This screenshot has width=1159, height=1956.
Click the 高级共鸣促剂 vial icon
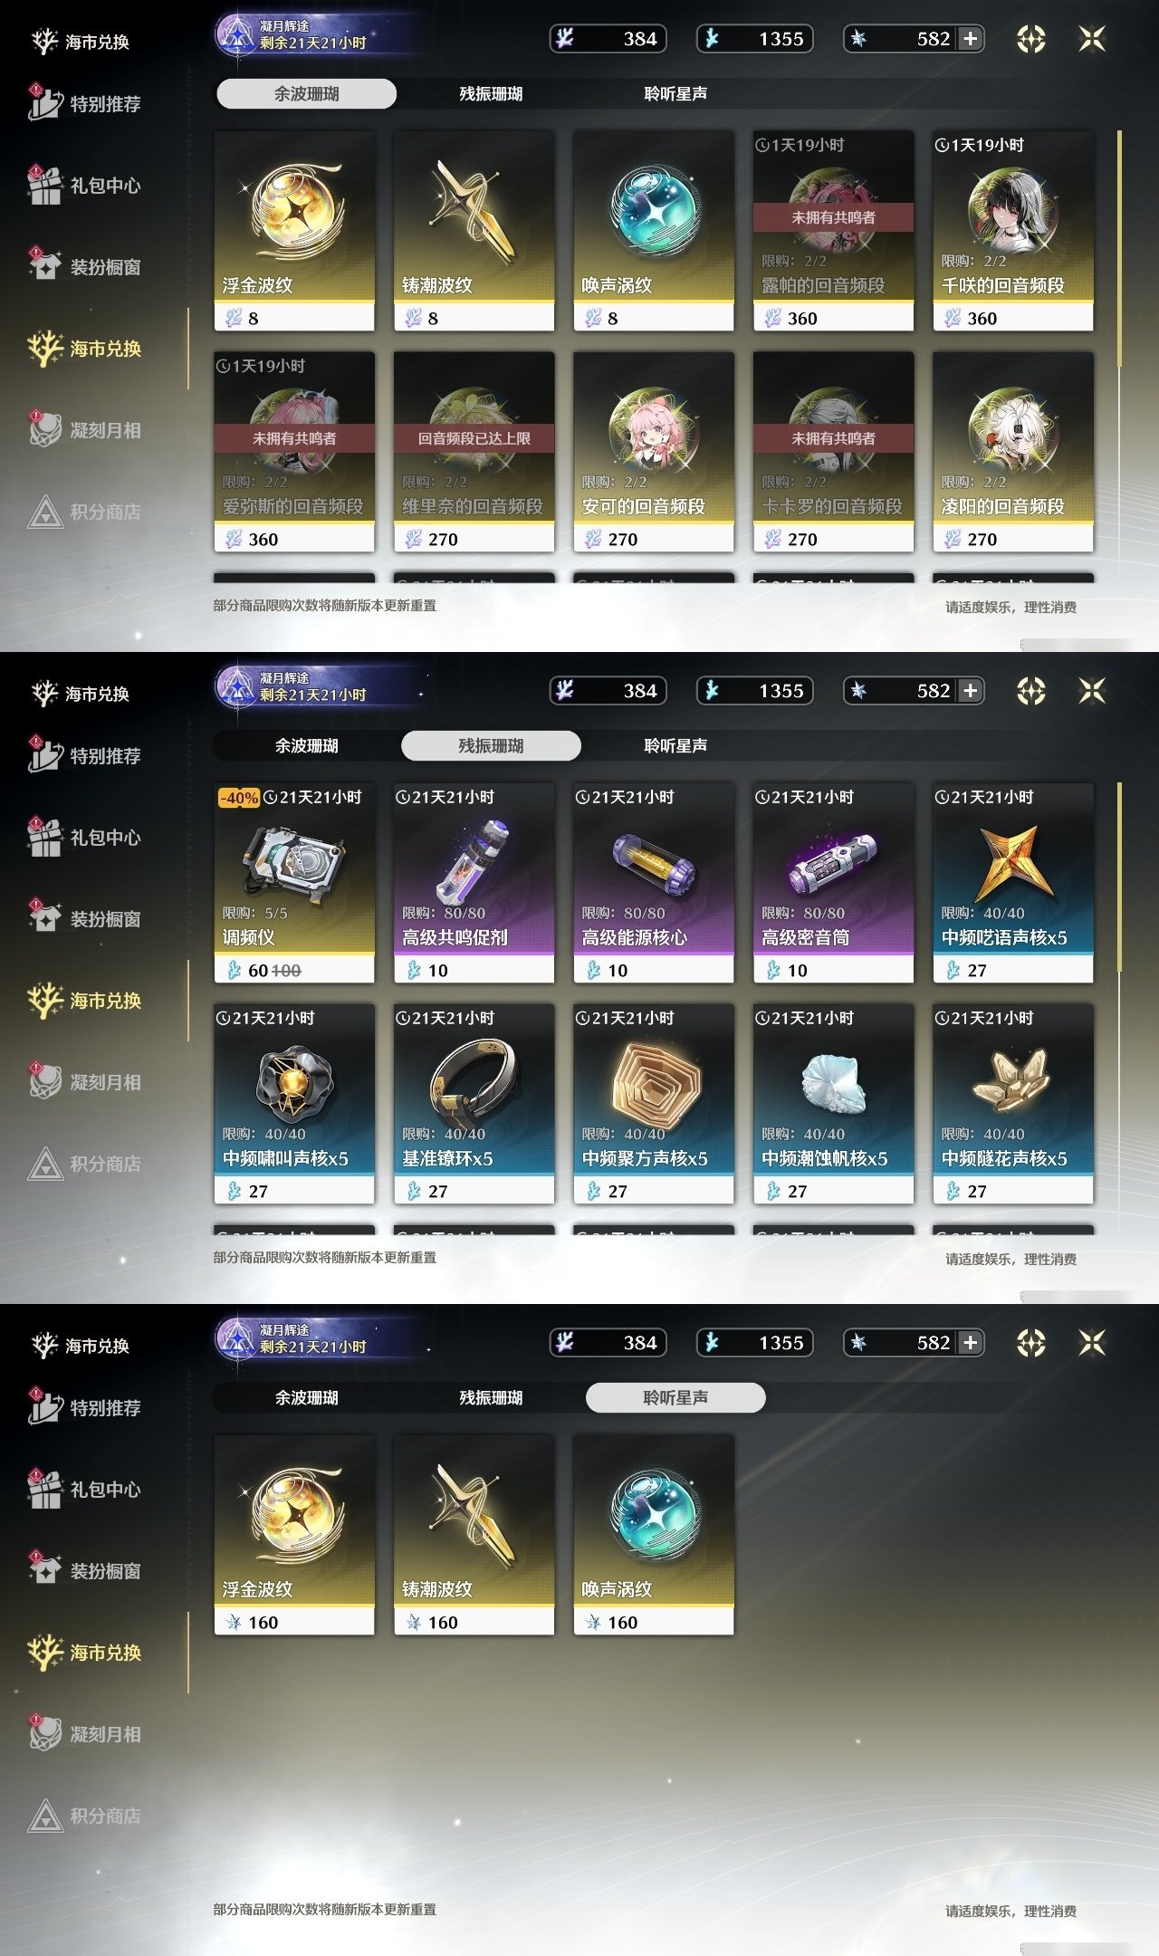pos(474,858)
